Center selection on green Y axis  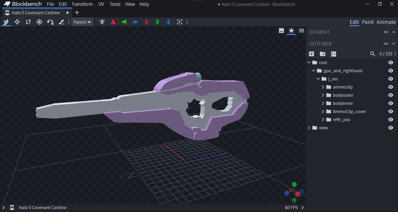(x=158, y=22)
